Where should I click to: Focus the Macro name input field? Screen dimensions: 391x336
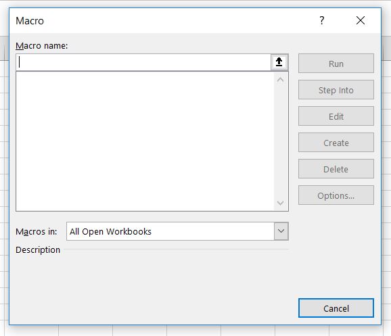pos(143,62)
